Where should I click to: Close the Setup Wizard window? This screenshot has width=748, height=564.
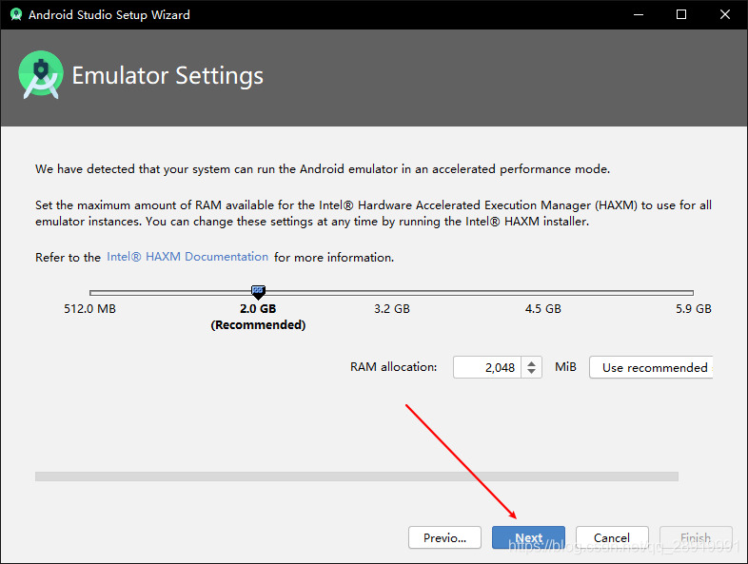pyautogui.click(x=724, y=15)
